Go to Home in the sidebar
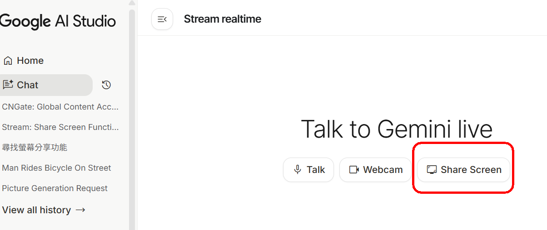 [30, 61]
